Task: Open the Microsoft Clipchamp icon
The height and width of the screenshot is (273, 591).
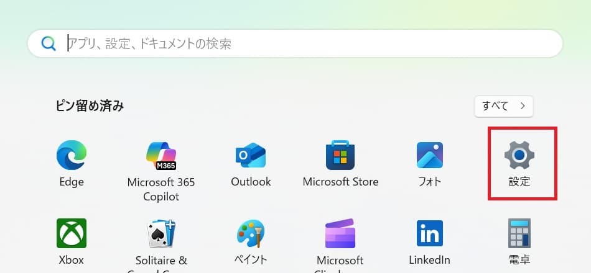Action: [x=340, y=233]
